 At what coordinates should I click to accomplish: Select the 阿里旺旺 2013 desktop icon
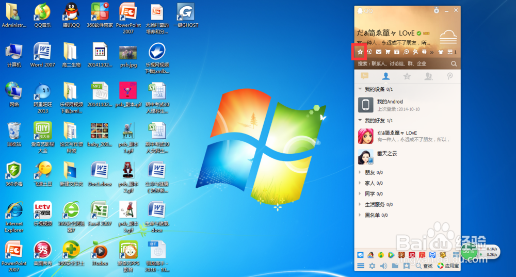click(x=42, y=97)
